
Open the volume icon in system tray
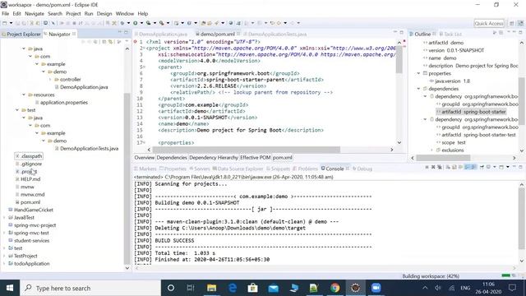pos(438,288)
